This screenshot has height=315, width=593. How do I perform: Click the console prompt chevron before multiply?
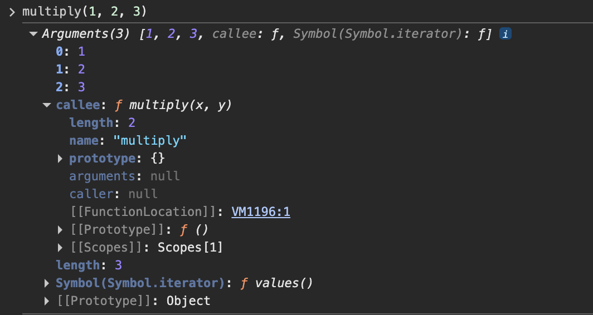click(x=12, y=12)
